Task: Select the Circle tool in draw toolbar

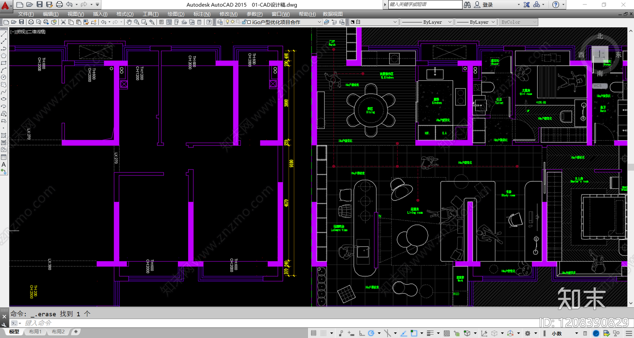Action: coord(4,77)
